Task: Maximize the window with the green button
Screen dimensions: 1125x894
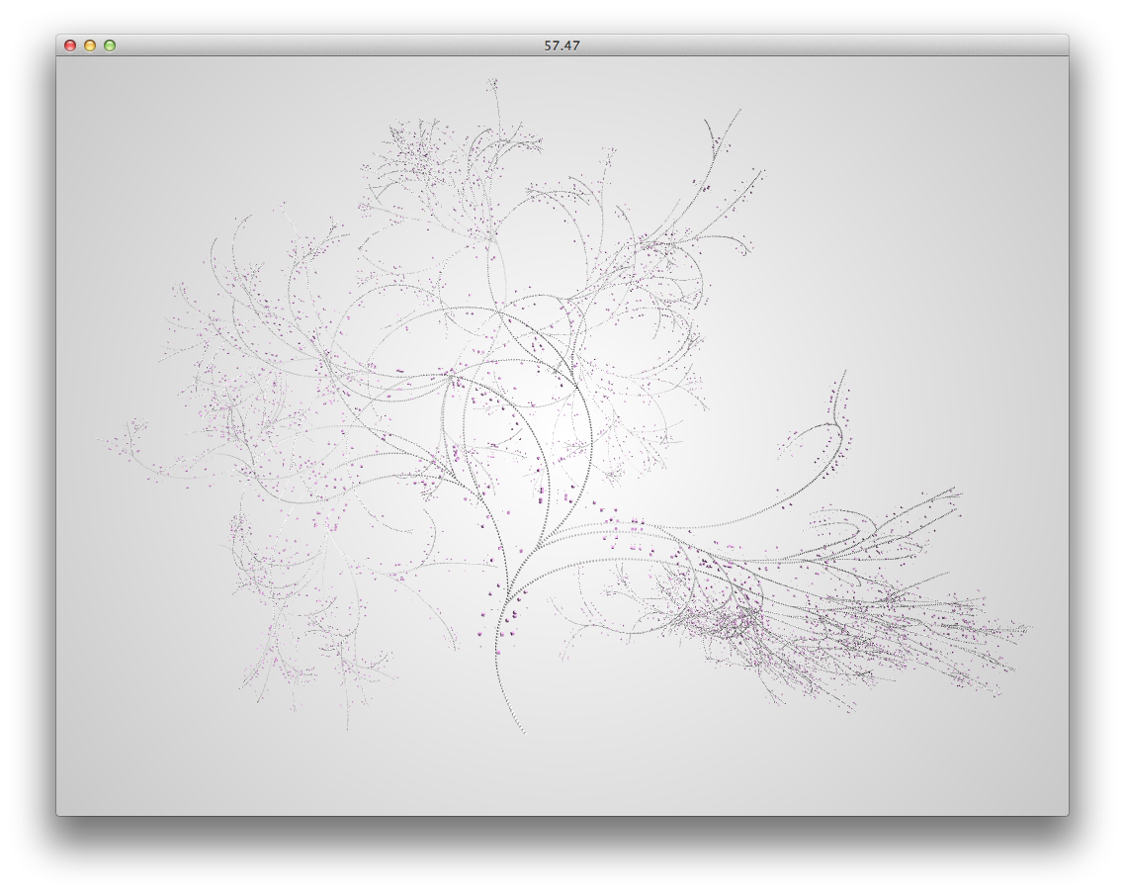Action: click(110, 45)
